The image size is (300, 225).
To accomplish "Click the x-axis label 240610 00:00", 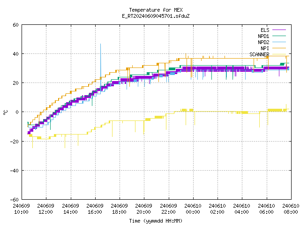I will point(193,209).
